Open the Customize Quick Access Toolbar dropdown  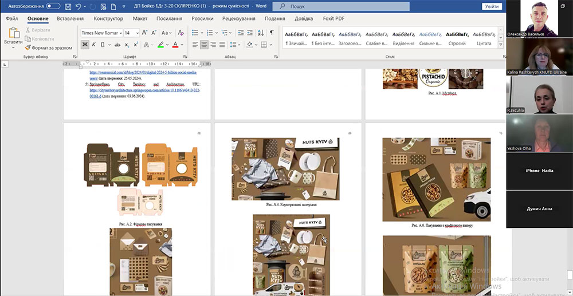click(x=124, y=6)
